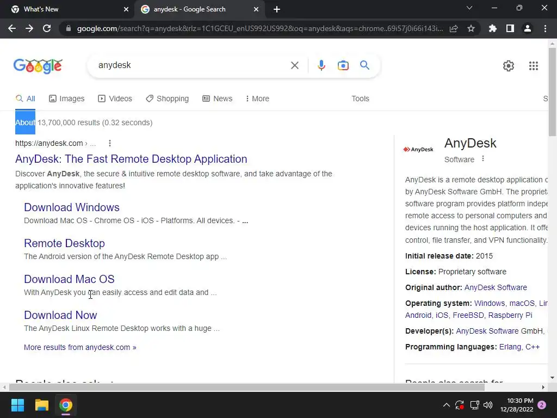Image resolution: width=557 pixels, height=418 pixels.
Task: Follow the Raspberry Pi operating system link
Action: (x=510, y=315)
